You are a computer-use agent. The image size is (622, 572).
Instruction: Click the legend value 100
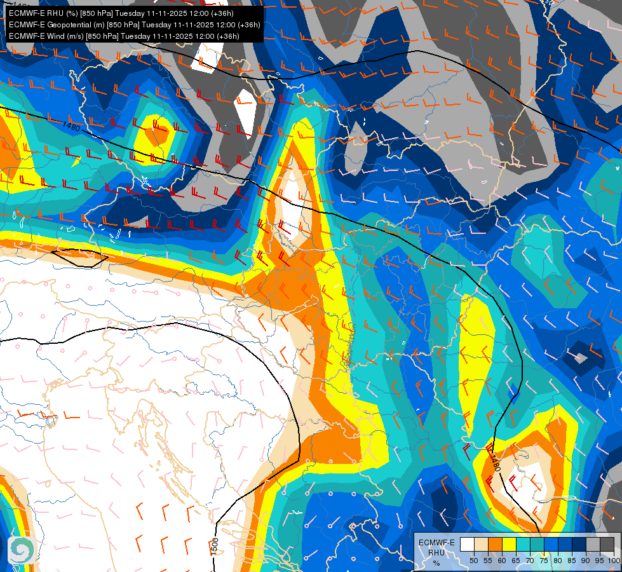tap(614, 561)
